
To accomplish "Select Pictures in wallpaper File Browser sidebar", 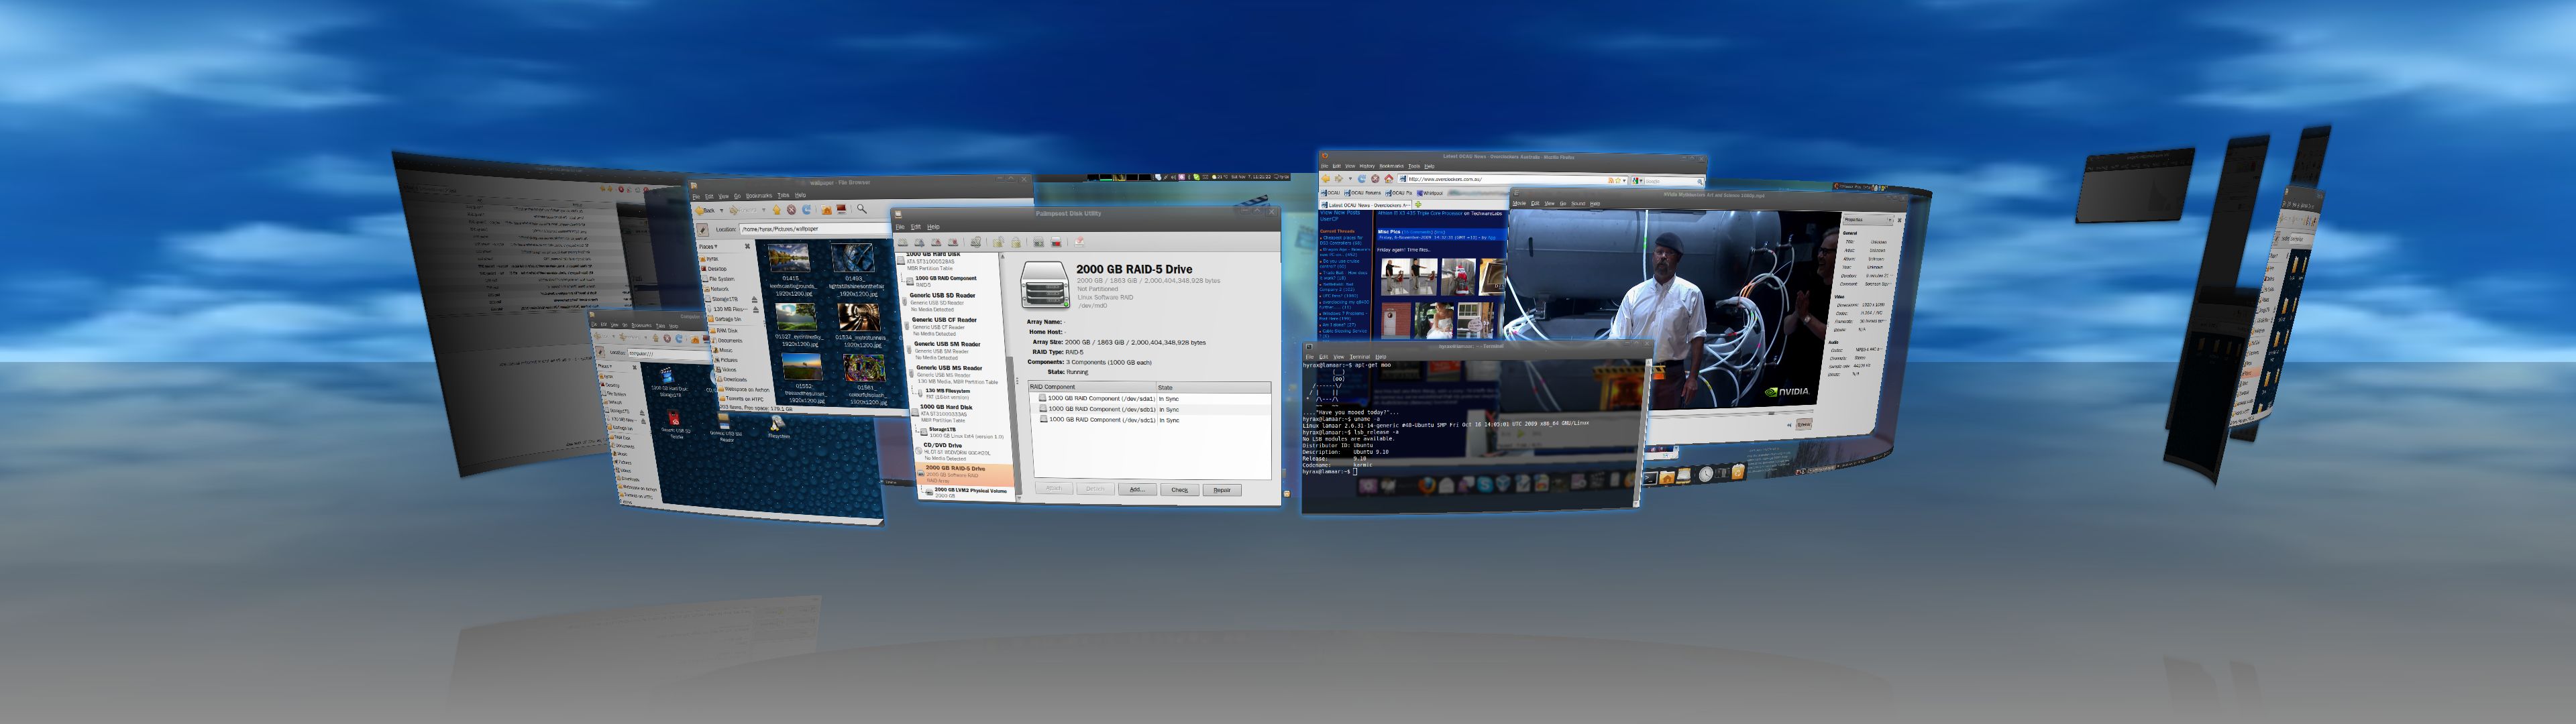I will point(728,360).
